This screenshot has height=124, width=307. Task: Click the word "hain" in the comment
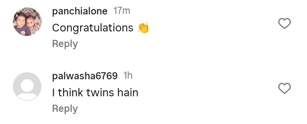tap(128, 93)
